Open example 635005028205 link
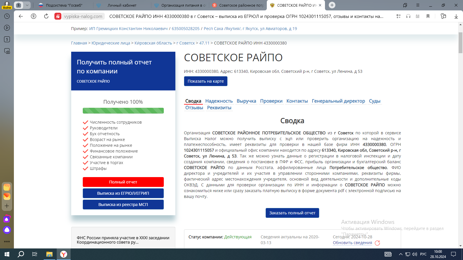Screen dimensions: 463x260 point(186,29)
